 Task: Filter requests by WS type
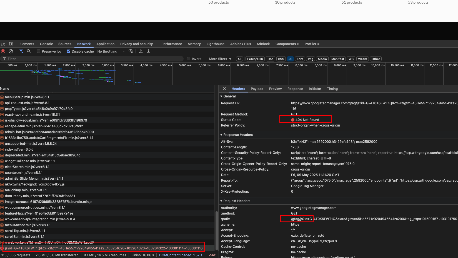click(351, 59)
